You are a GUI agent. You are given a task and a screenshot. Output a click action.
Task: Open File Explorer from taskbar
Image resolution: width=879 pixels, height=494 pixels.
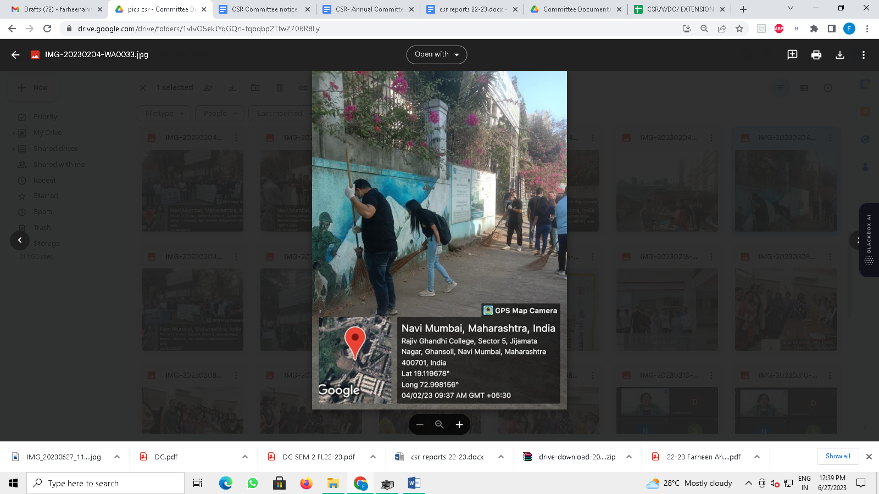(333, 483)
